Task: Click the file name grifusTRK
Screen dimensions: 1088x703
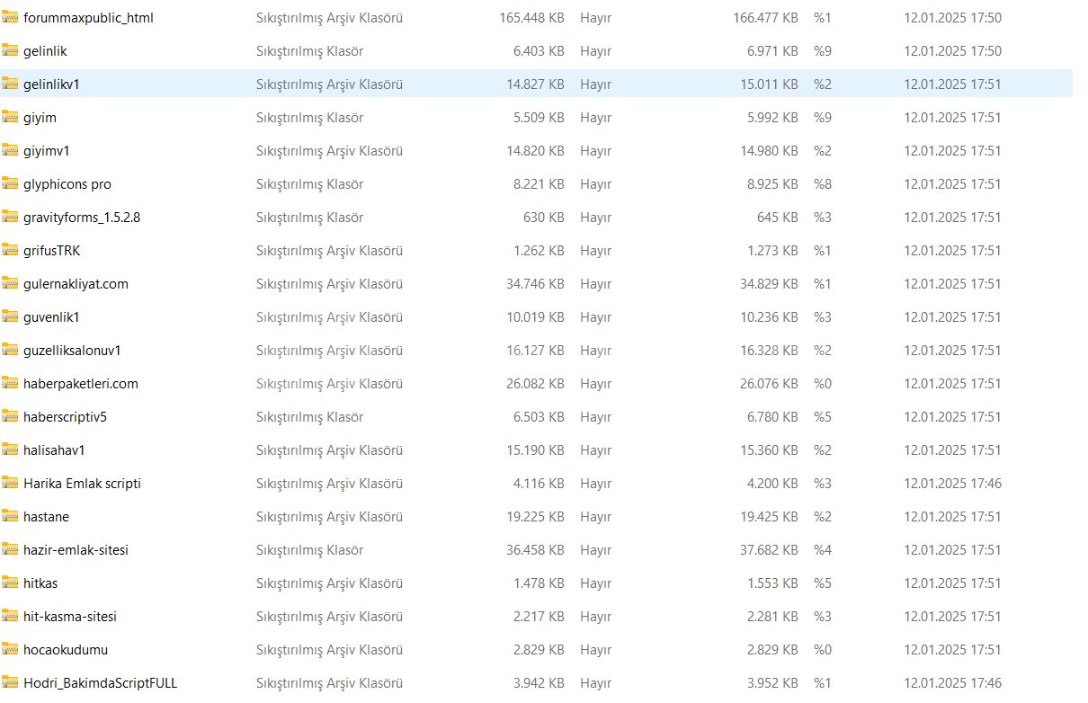Action: click(x=51, y=251)
